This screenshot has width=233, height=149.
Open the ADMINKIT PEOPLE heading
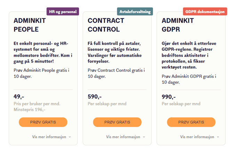(x=30, y=25)
